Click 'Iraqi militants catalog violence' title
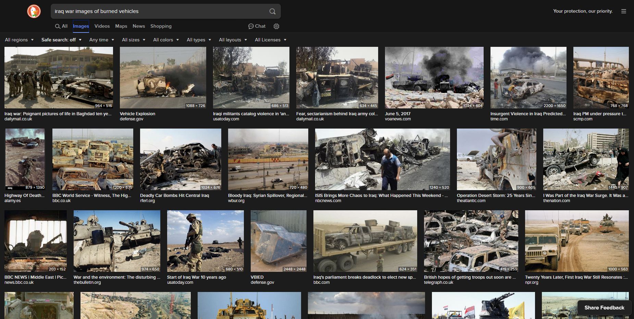The height and width of the screenshot is (319, 634). tap(251, 114)
